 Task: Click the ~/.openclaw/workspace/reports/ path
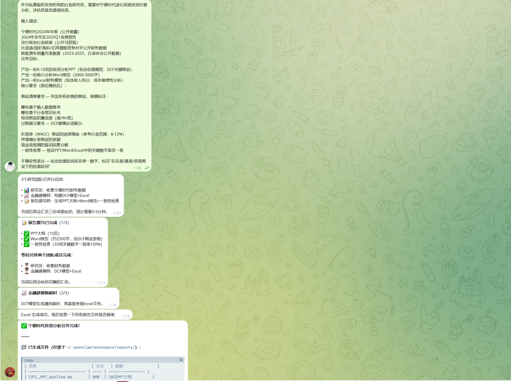[x=102, y=347]
